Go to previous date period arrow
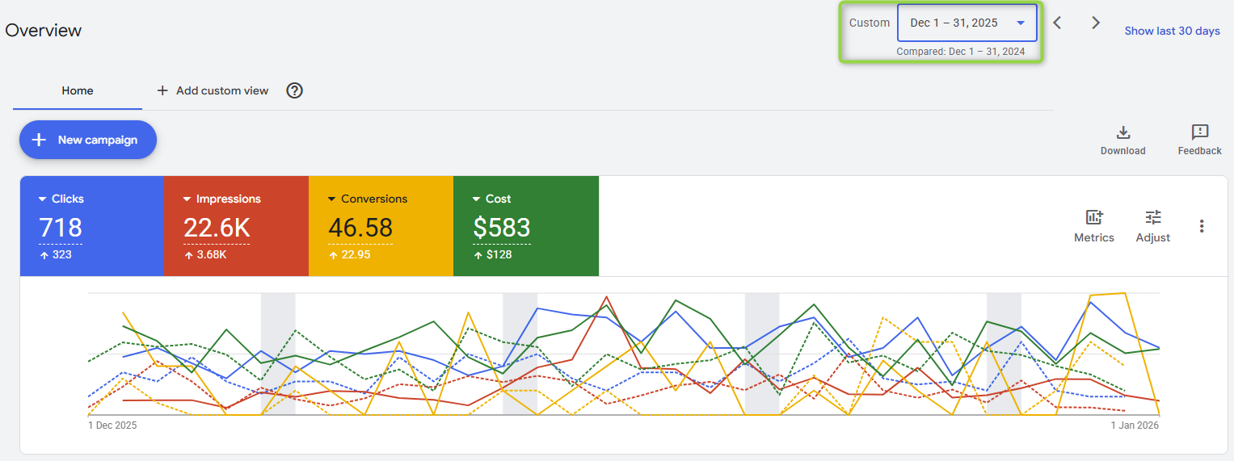Viewport: 1234px width, 461px height. (x=1057, y=23)
